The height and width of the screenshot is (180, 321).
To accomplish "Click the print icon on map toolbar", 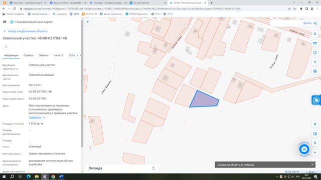I will (x=315, y=71).
